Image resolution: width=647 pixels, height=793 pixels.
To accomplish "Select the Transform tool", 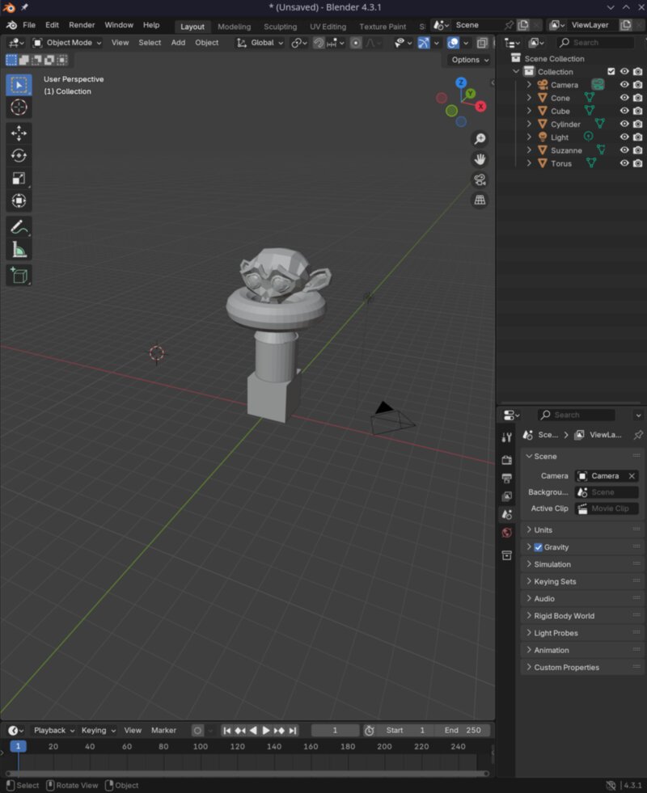I will [19, 200].
